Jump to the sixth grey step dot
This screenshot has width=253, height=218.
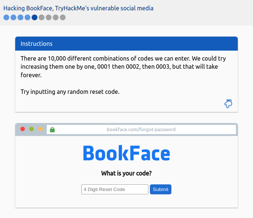coord(42,17)
